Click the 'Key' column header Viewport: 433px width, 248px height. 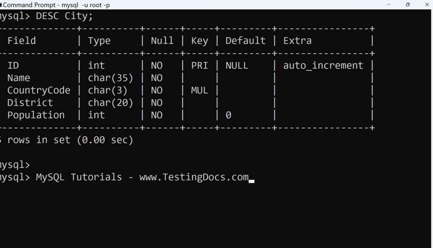pos(199,41)
